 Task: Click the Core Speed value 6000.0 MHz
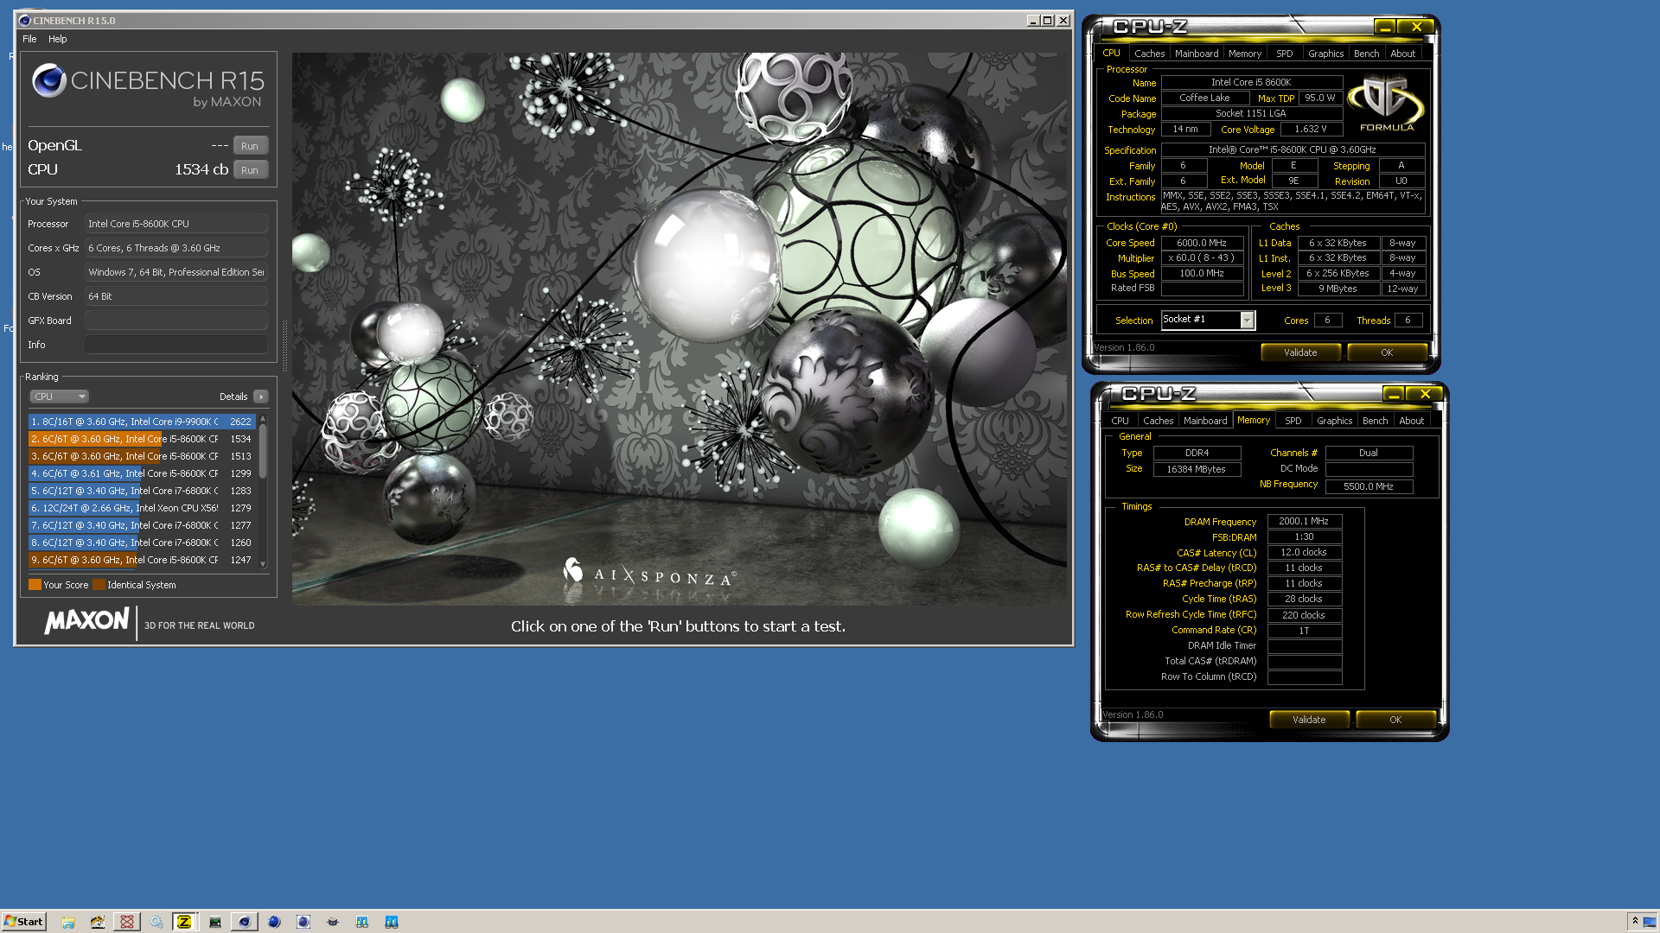1202,244
